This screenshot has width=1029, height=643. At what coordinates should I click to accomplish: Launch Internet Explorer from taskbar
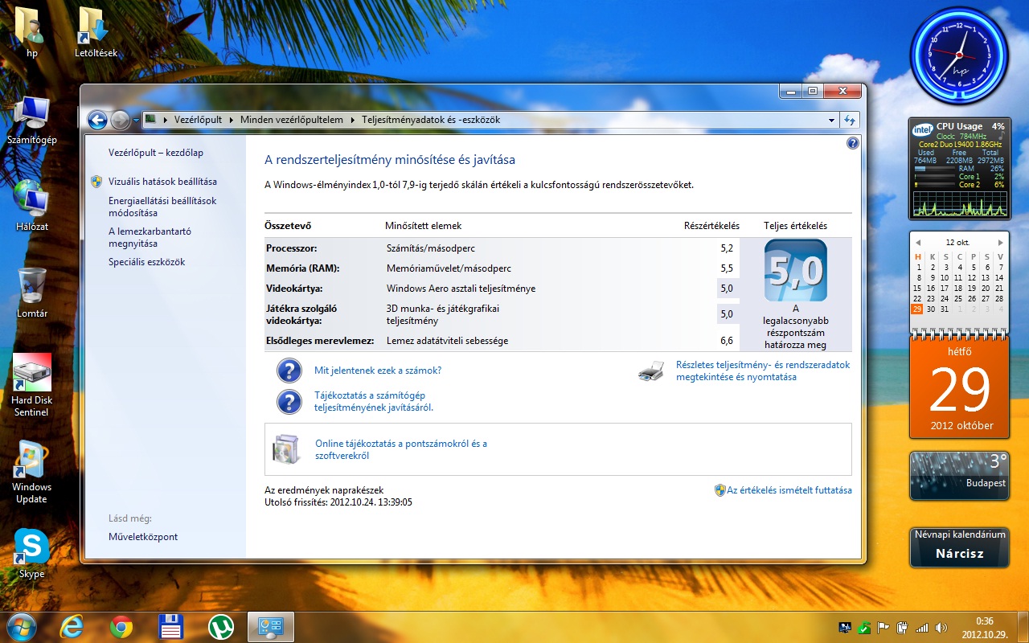click(72, 627)
